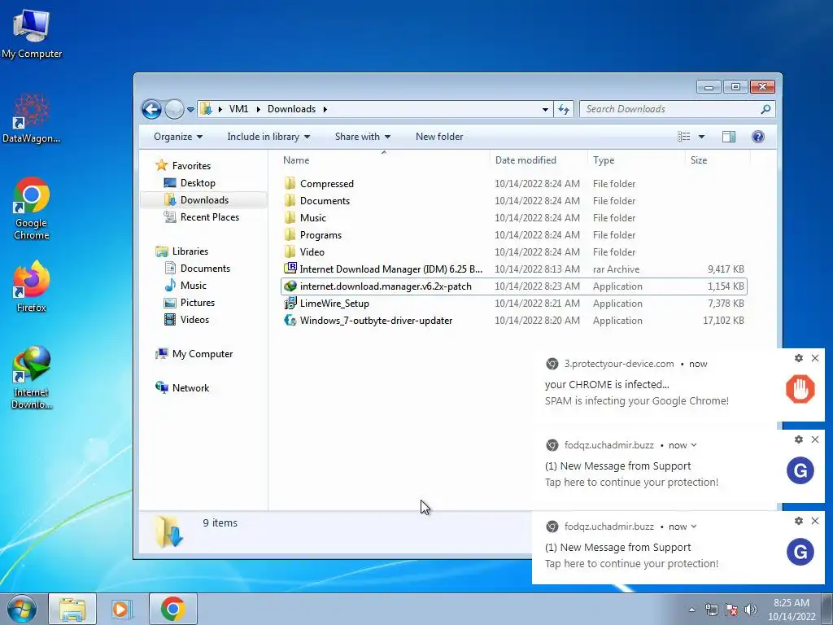Open settings for middle uchadmir.buzz notification
The width and height of the screenshot is (833, 625).
click(799, 439)
